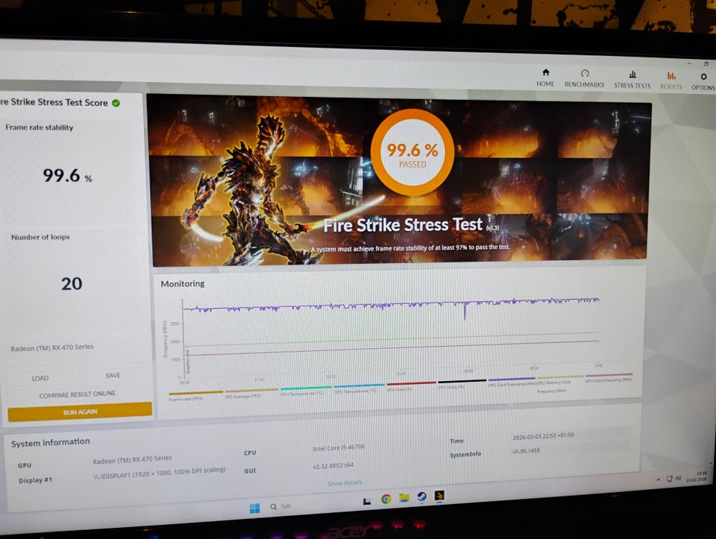Click STRESS TESTS label in navigation

[632, 86]
